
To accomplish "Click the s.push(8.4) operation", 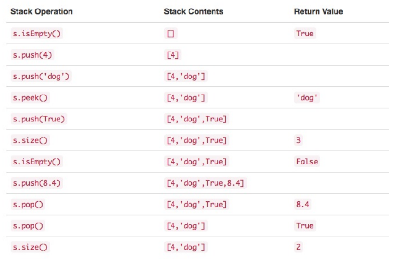I will (x=37, y=183).
